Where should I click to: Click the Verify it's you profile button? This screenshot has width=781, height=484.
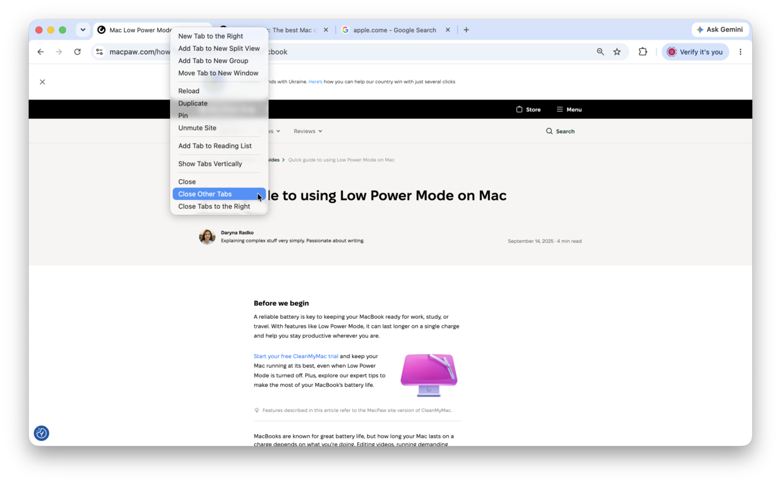pyautogui.click(x=695, y=52)
